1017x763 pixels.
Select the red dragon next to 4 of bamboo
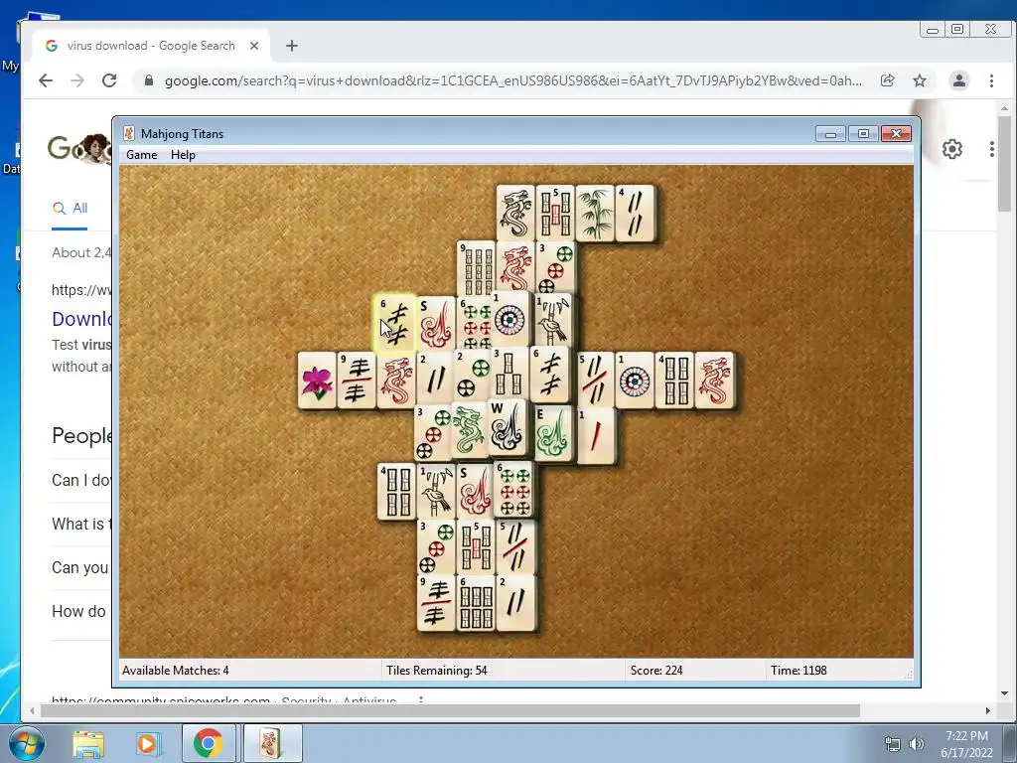pyautogui.click(x=714, y=381)
